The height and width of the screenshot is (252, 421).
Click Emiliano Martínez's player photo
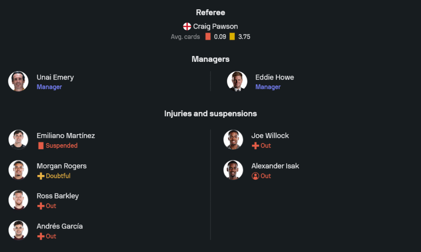coord(19,140)
